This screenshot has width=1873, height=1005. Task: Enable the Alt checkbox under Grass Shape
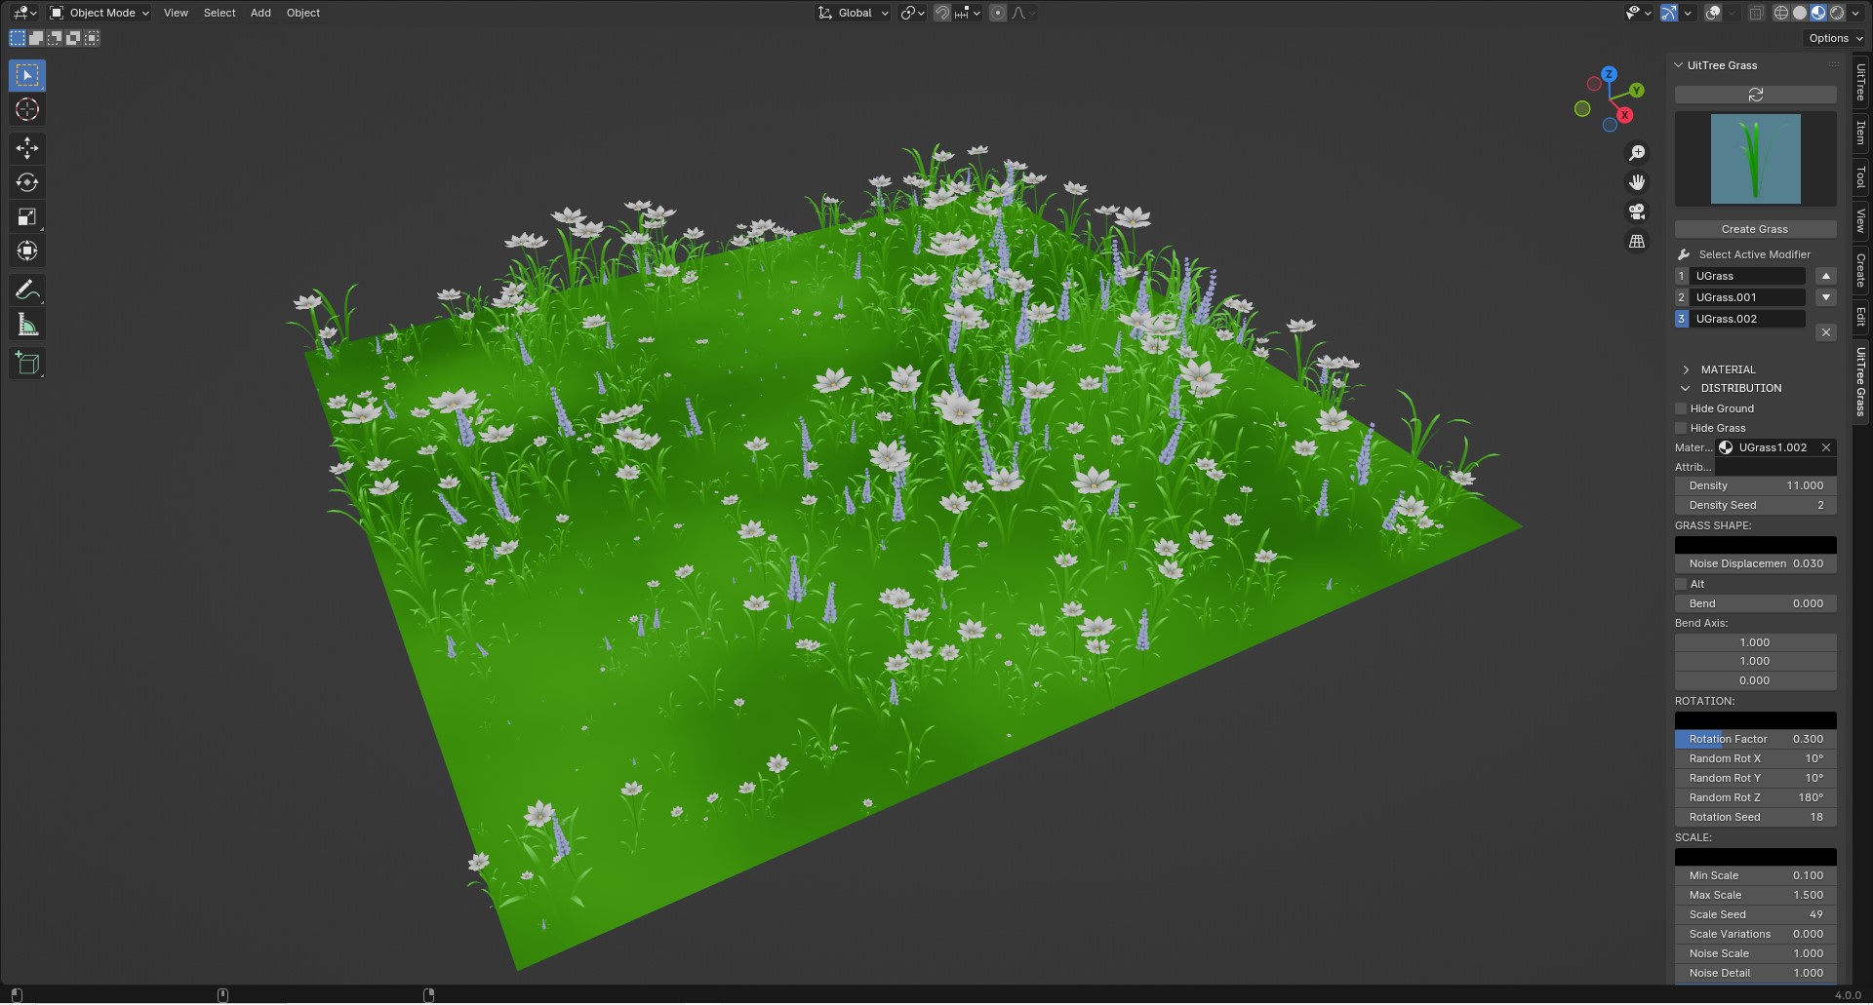[1682, 584]
